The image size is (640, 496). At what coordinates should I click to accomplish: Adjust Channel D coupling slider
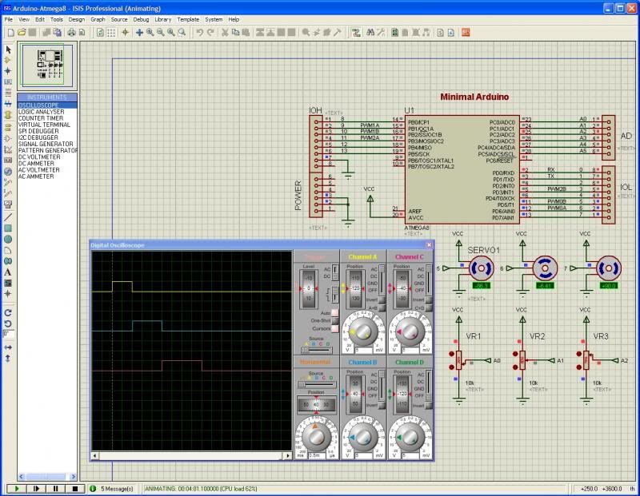coord(429,385)
